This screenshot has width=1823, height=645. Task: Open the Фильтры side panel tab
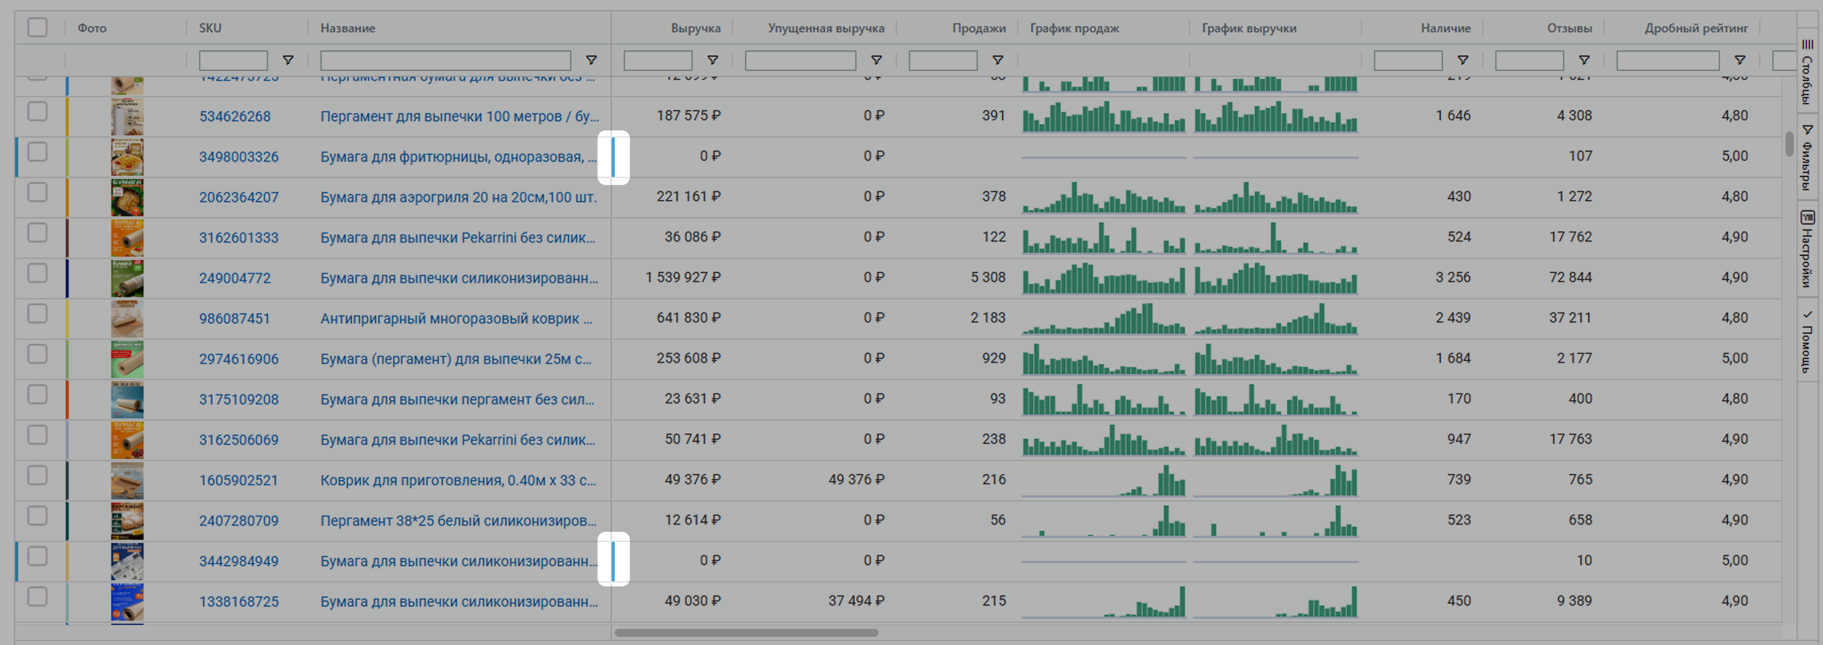pos(1807,157)
